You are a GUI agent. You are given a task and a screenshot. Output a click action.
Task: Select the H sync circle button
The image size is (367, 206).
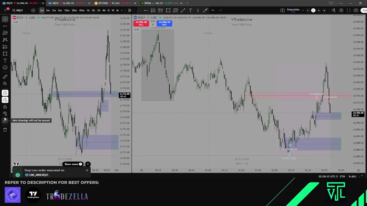point(319,10)
